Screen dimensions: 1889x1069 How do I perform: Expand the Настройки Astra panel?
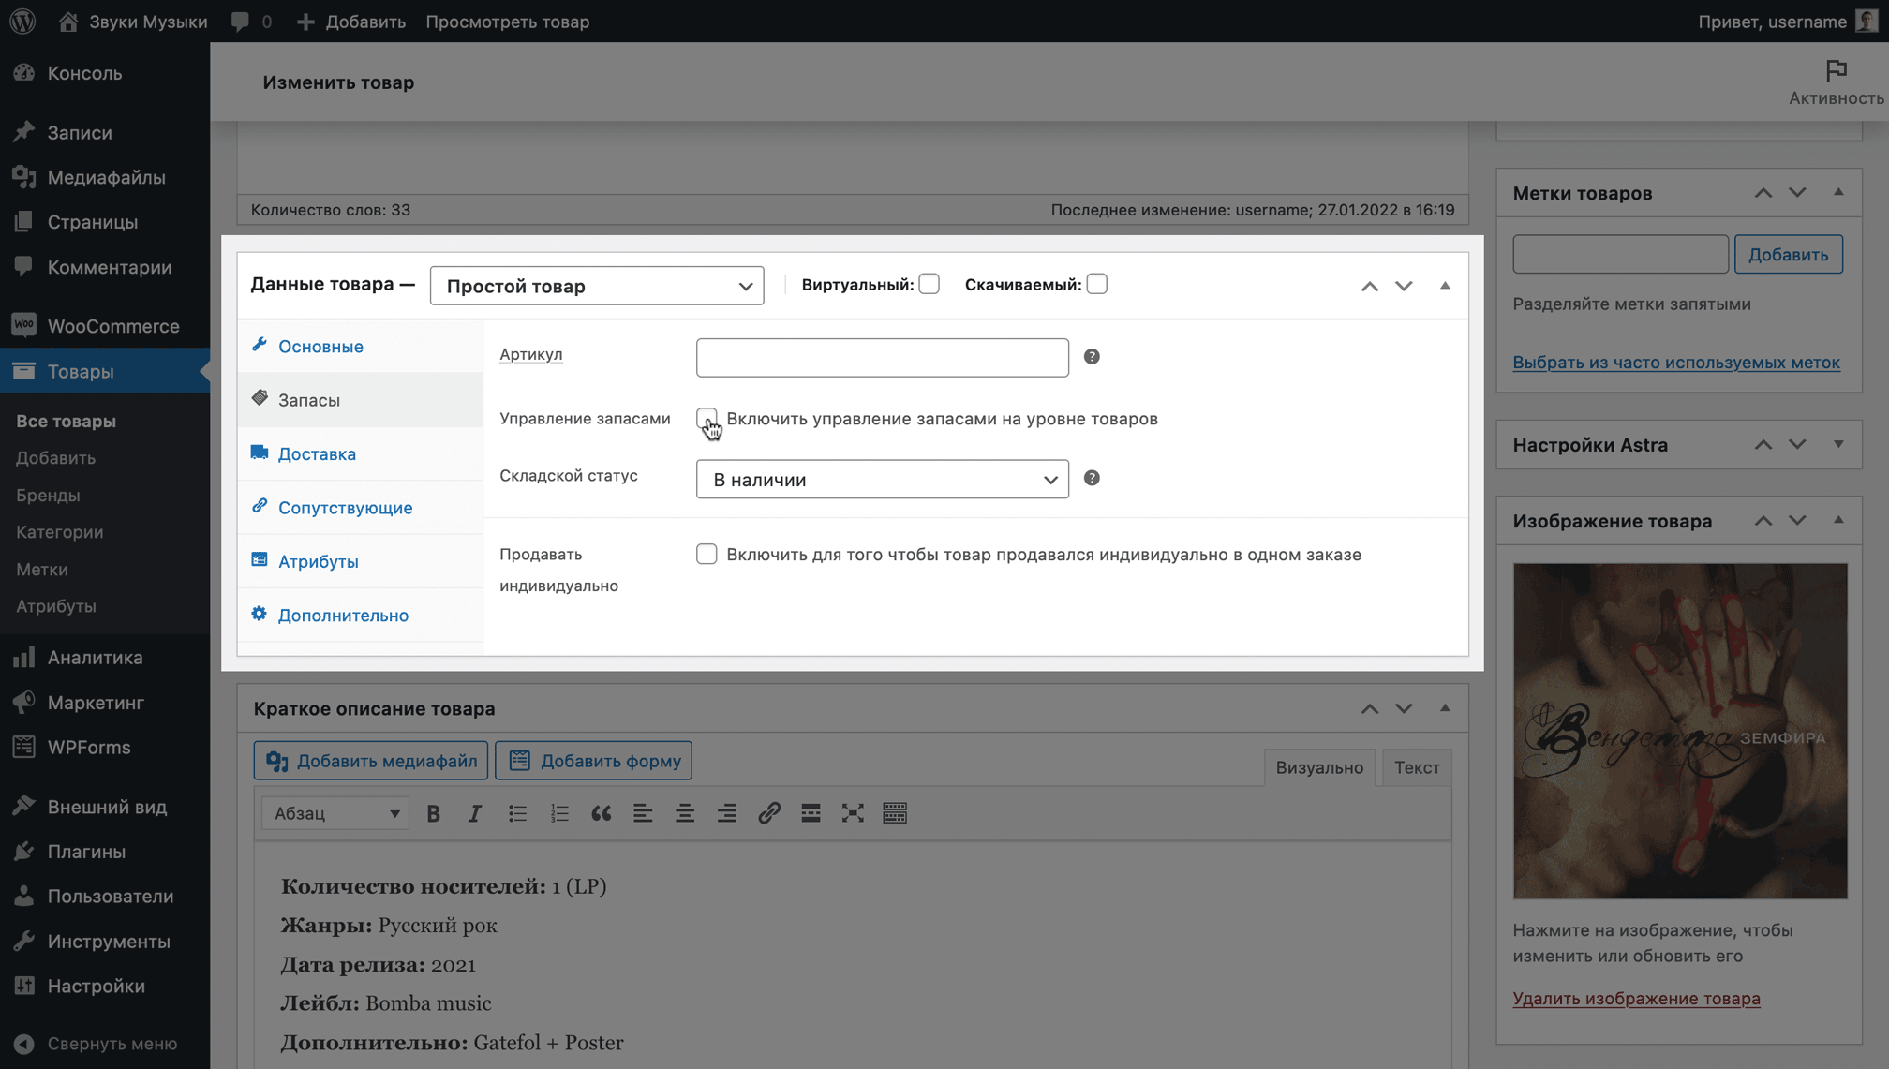(x=1837, y=444)
